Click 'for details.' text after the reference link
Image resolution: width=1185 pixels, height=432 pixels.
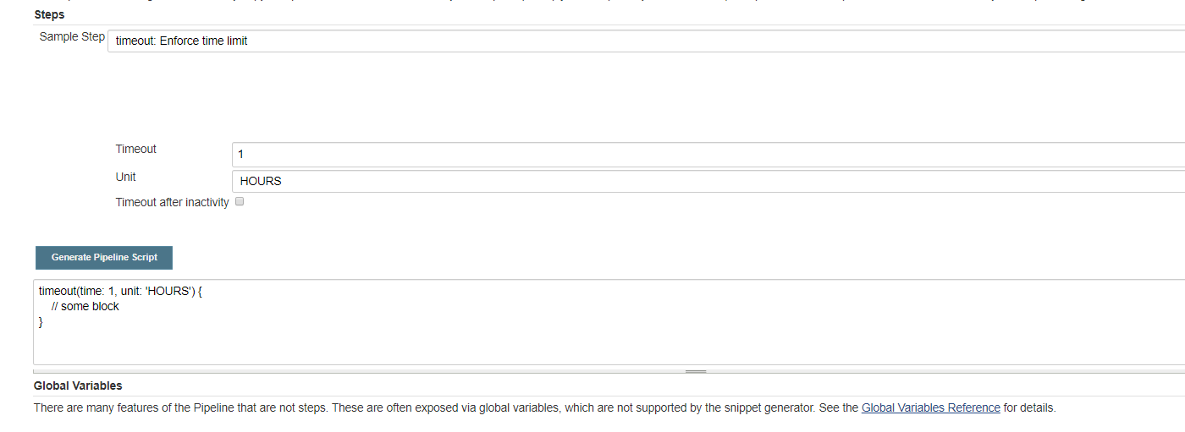[1030, 407]
